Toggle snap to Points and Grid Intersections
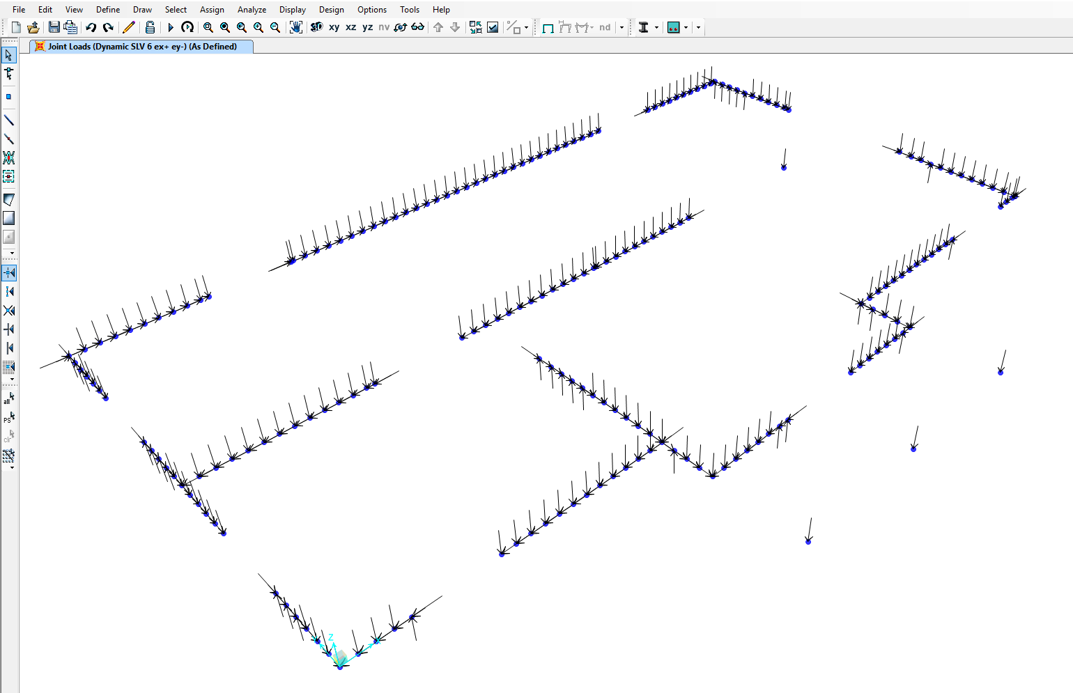This screenshot has height=693, width=1073. coord(9,273)
